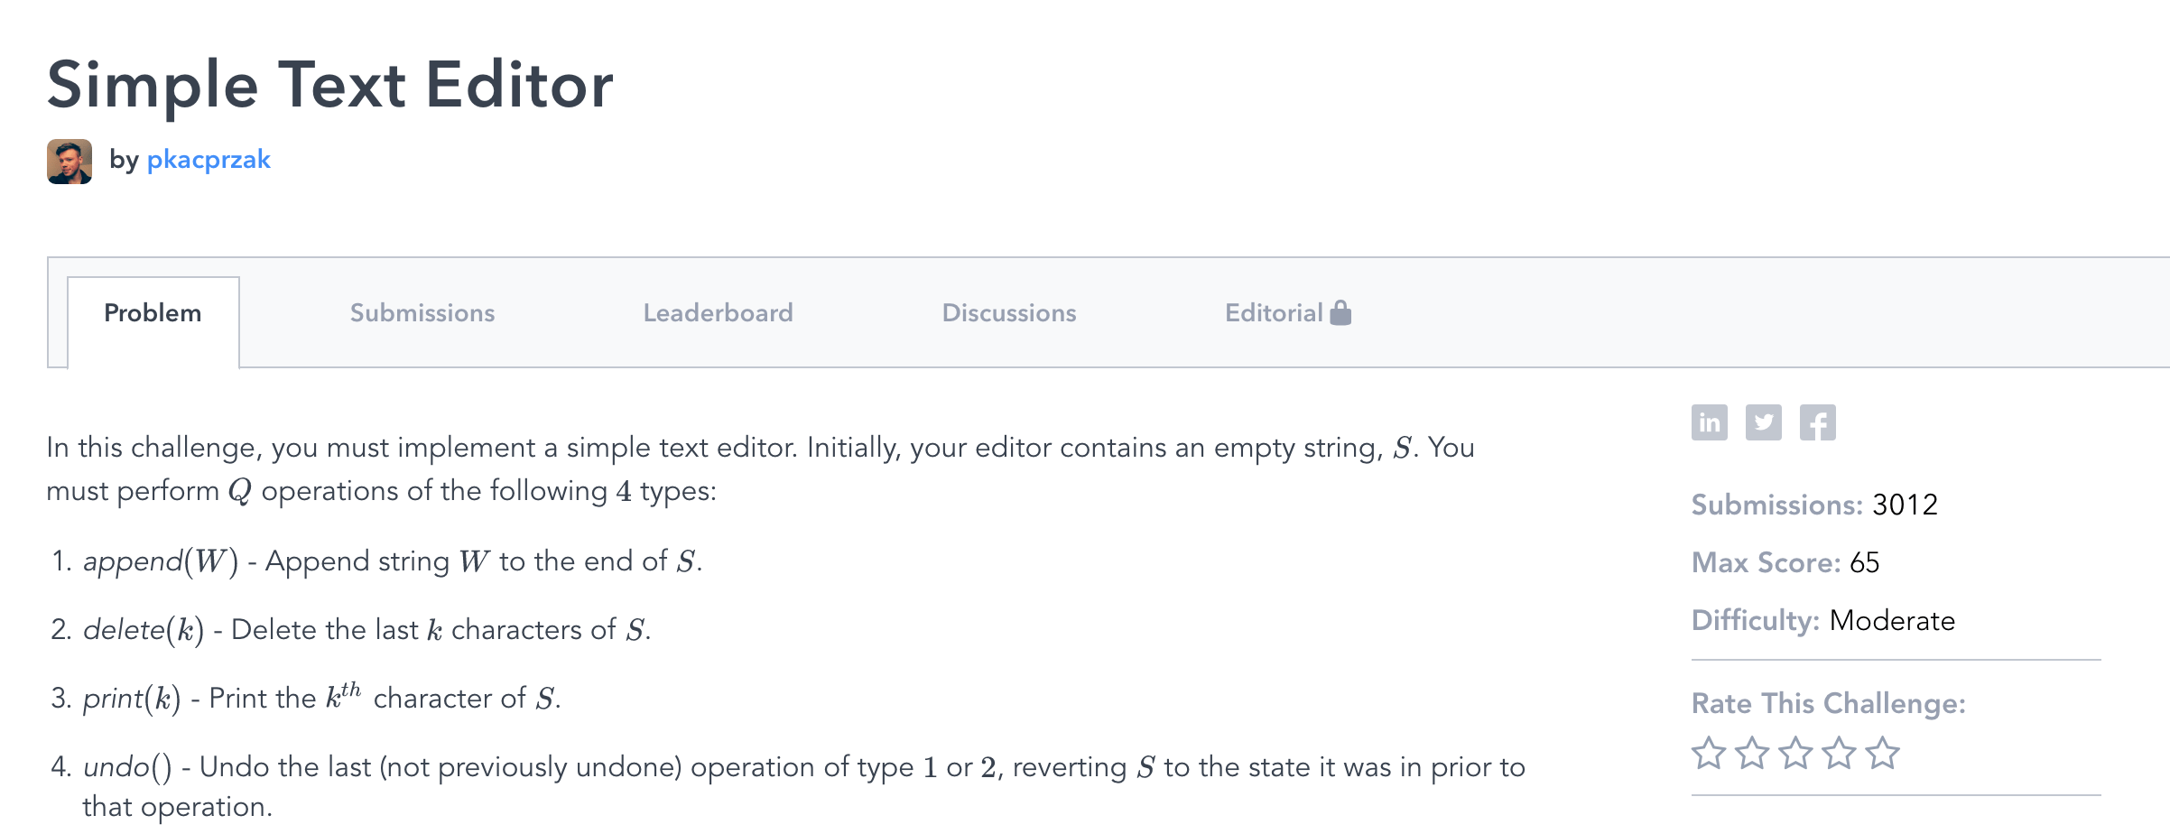Screen dimensions: 2170x834
Task: Open pkacprzak author profile link
Action: [209, 160]
